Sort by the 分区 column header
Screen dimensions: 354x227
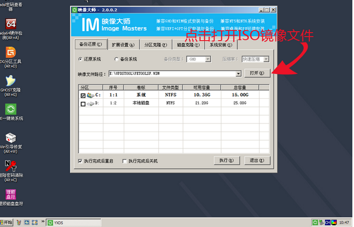tap(91, 87)
